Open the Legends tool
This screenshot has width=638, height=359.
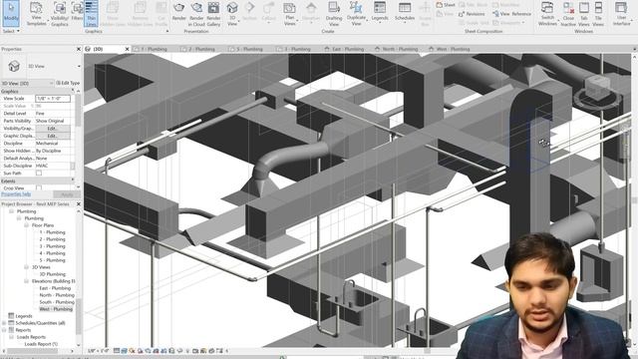point(380,12)
